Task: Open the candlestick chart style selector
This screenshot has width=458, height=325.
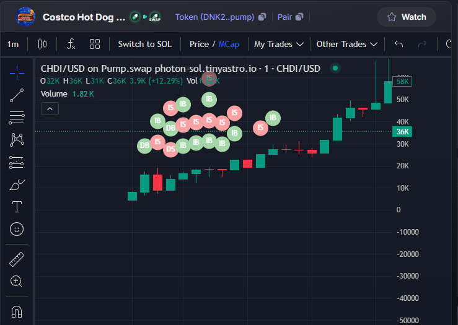Action: pos(42,44)
